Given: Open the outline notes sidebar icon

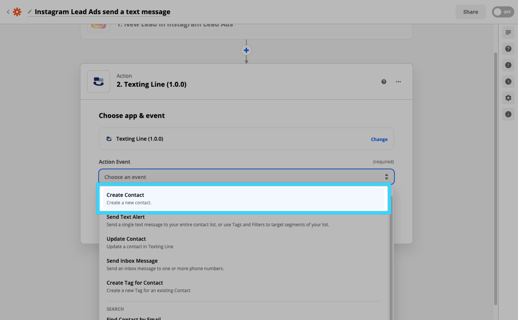Looking at the screenshot, I should [x=508, y=32].
